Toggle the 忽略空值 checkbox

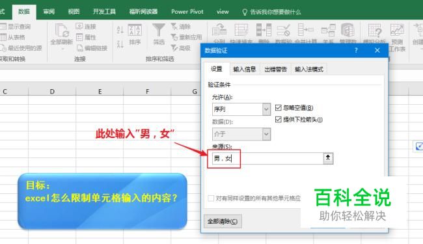[x=278, y=108]
